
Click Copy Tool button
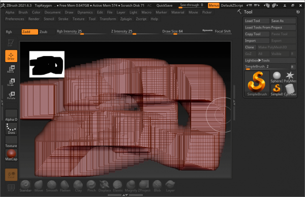click(x=257, y=34)
